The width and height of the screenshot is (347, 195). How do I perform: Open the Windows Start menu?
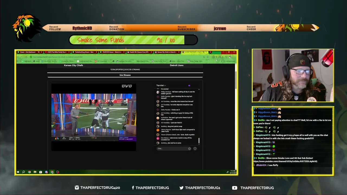18,172
